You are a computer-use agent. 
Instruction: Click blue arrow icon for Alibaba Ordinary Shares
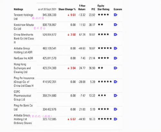click(116, 119)
